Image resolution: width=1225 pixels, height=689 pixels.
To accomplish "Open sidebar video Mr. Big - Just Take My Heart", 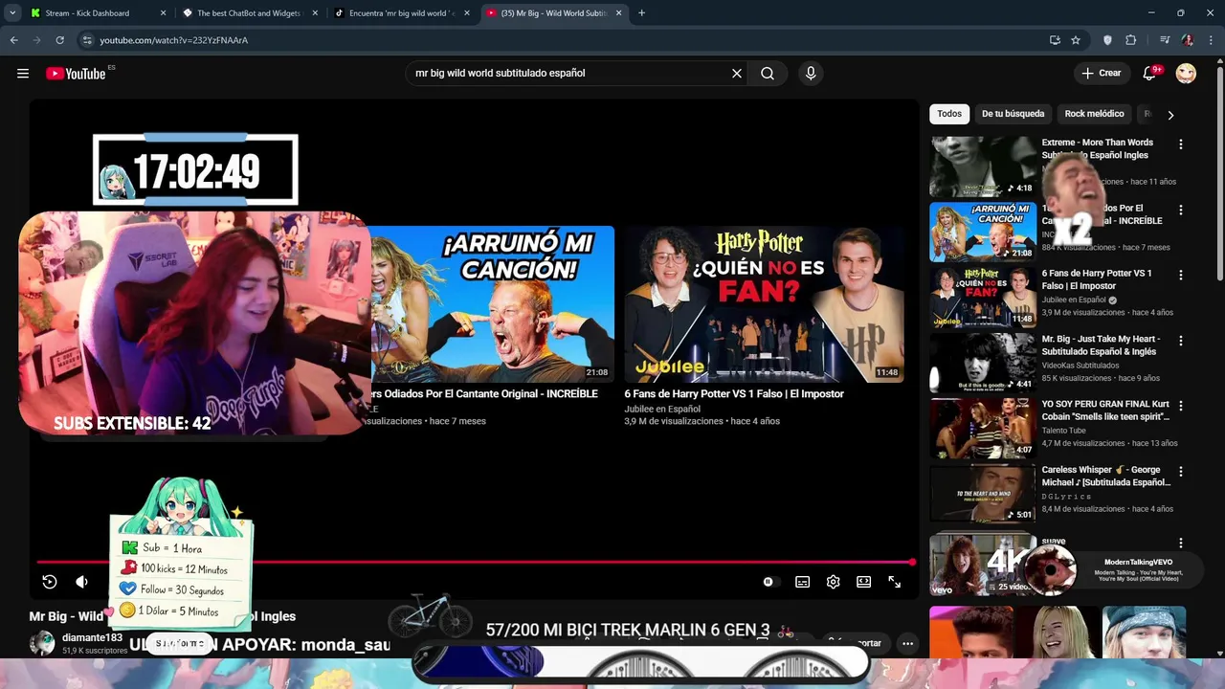I will [x=1101, y=344].
